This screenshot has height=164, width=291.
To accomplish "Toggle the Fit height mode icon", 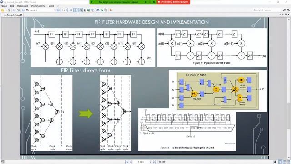I will click(x=75, y=10).
